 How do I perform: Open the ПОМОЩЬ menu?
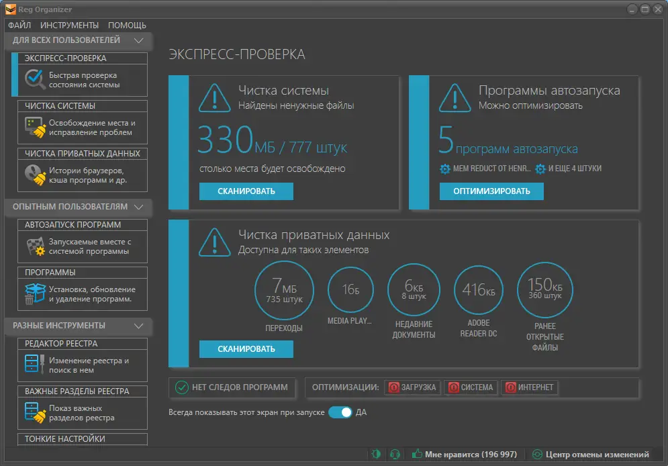127,25
